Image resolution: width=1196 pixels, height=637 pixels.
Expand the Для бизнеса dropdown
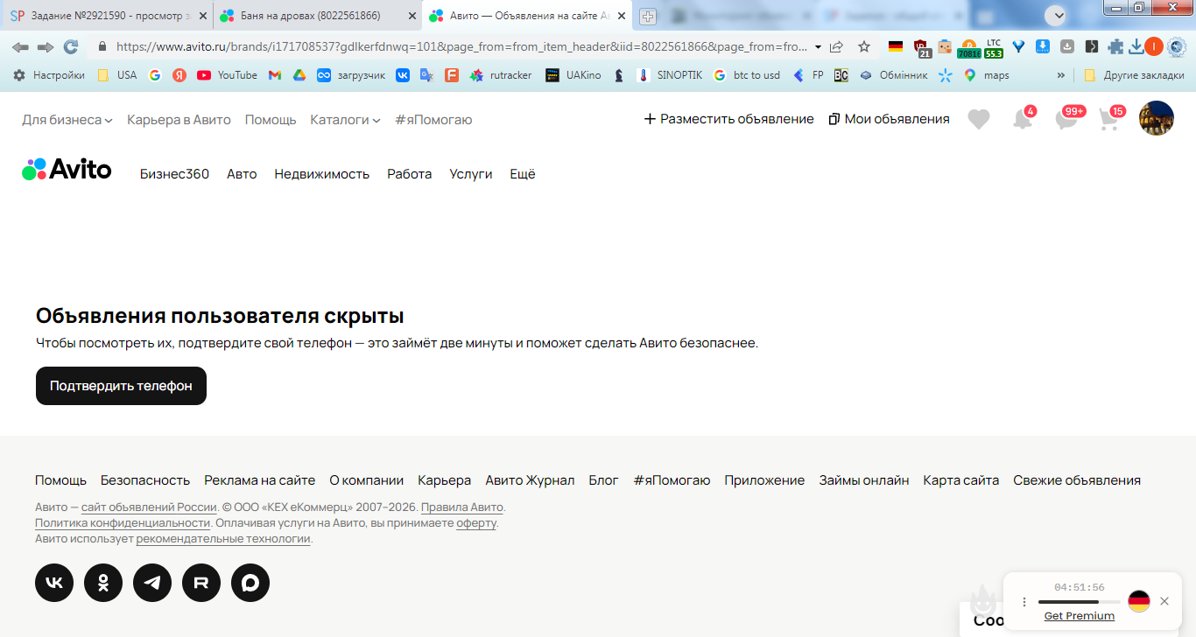tap(67, 120)
